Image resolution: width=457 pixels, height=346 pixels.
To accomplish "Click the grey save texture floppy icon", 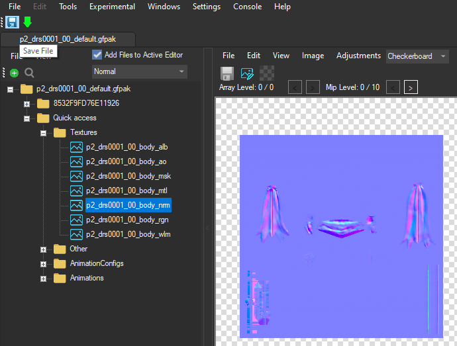I will click(x=227, y=73).
